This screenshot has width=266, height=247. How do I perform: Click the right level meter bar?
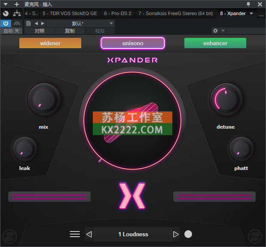tap(214, 197)
